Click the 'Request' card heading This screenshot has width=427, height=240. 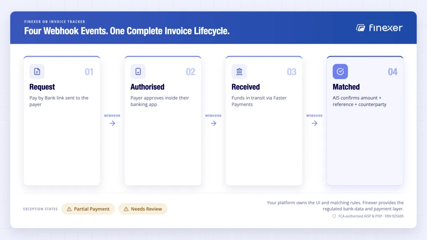[x=42, y=87]
